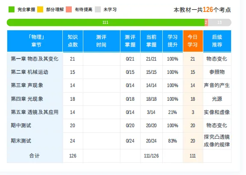Click the 83% learning improvement cell

coord(173,141)
